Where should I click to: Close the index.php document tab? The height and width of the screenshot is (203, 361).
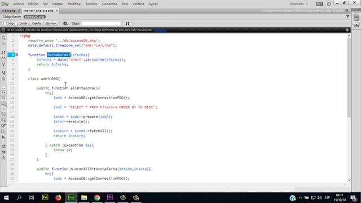pyautogui.click(x=19, y=11)
